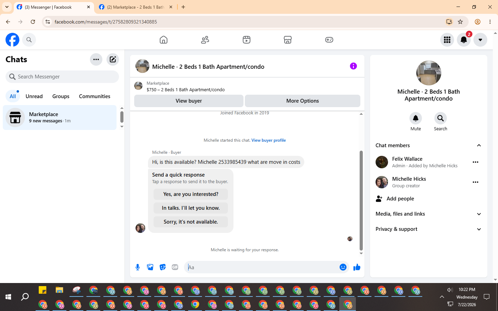Expand Privacy & support section
Viewport: 498px width, 311px height.
[428, 229]
